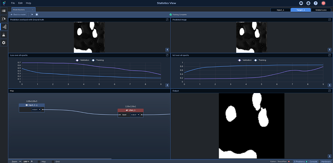Toggle the Grid checkbox
Screen dimensions: 333x163
tap(53, 161)
